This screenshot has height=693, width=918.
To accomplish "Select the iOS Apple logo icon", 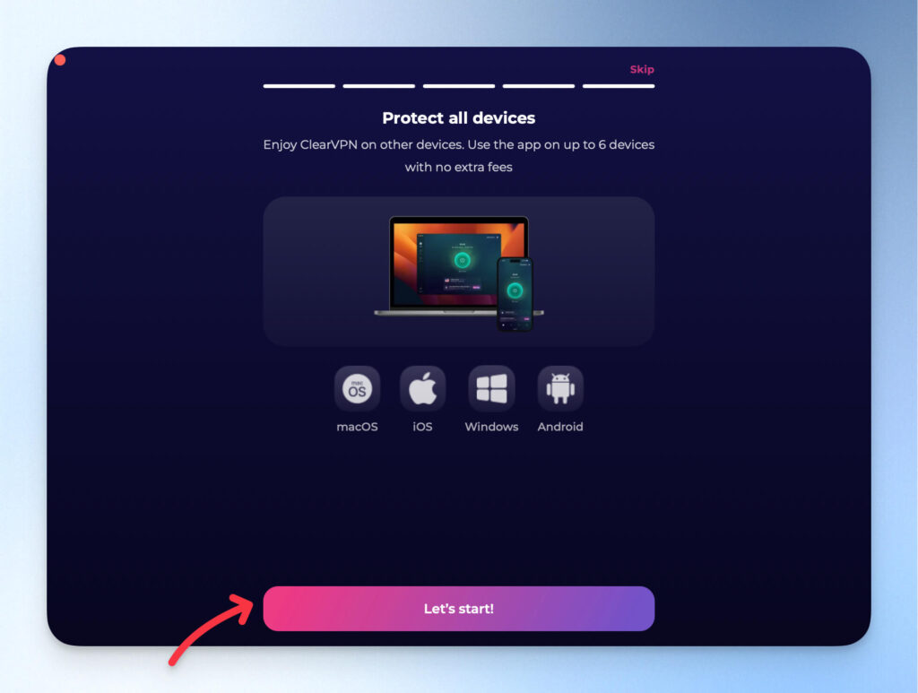I will 423,388.
